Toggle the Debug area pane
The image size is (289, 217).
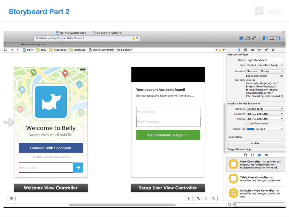point(272,38)
